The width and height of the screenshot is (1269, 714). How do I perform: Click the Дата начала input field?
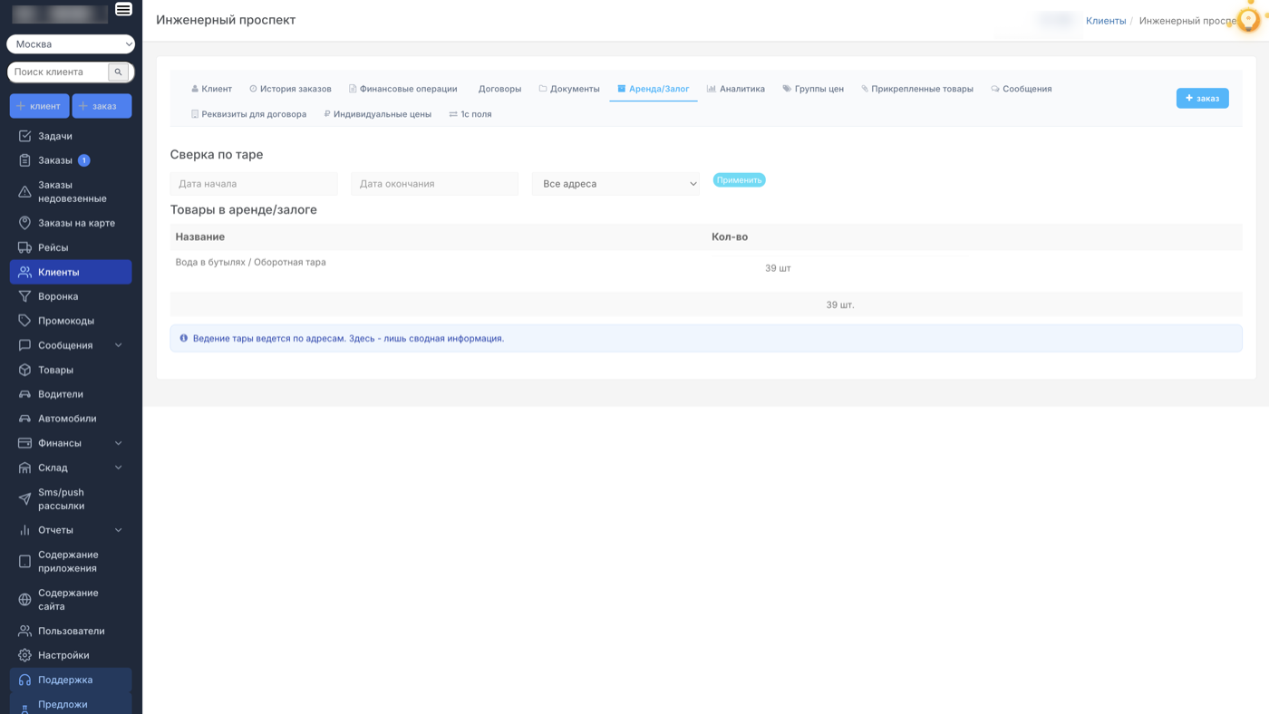(x=254, y=184)
